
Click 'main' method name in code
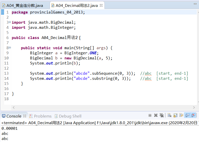(69, 48)
